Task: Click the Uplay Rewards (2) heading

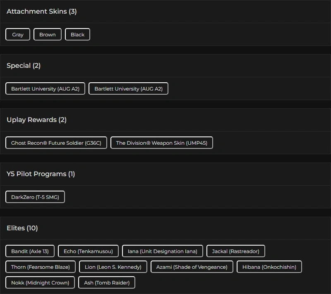Action: coord(36,120)
